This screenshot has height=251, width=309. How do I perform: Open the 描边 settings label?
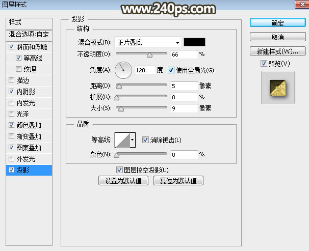(x=22, y=80)
